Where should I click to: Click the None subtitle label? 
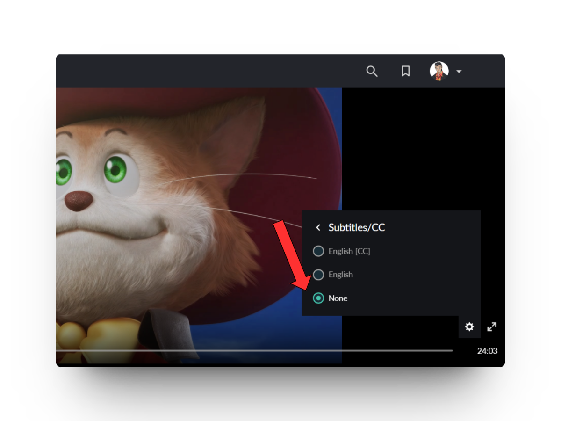point(338,298)
